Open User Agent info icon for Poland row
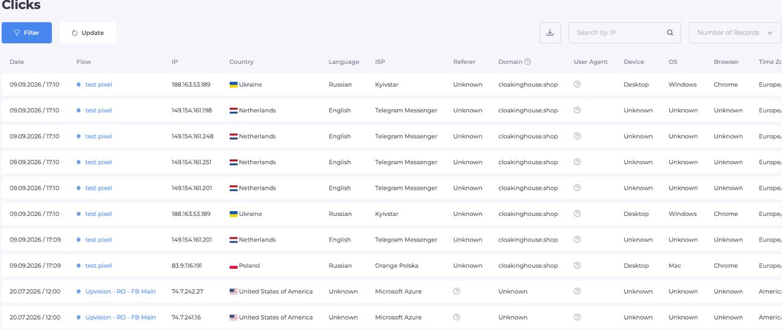The width and height of the screenshot is (782, 330). pos(577,265)
